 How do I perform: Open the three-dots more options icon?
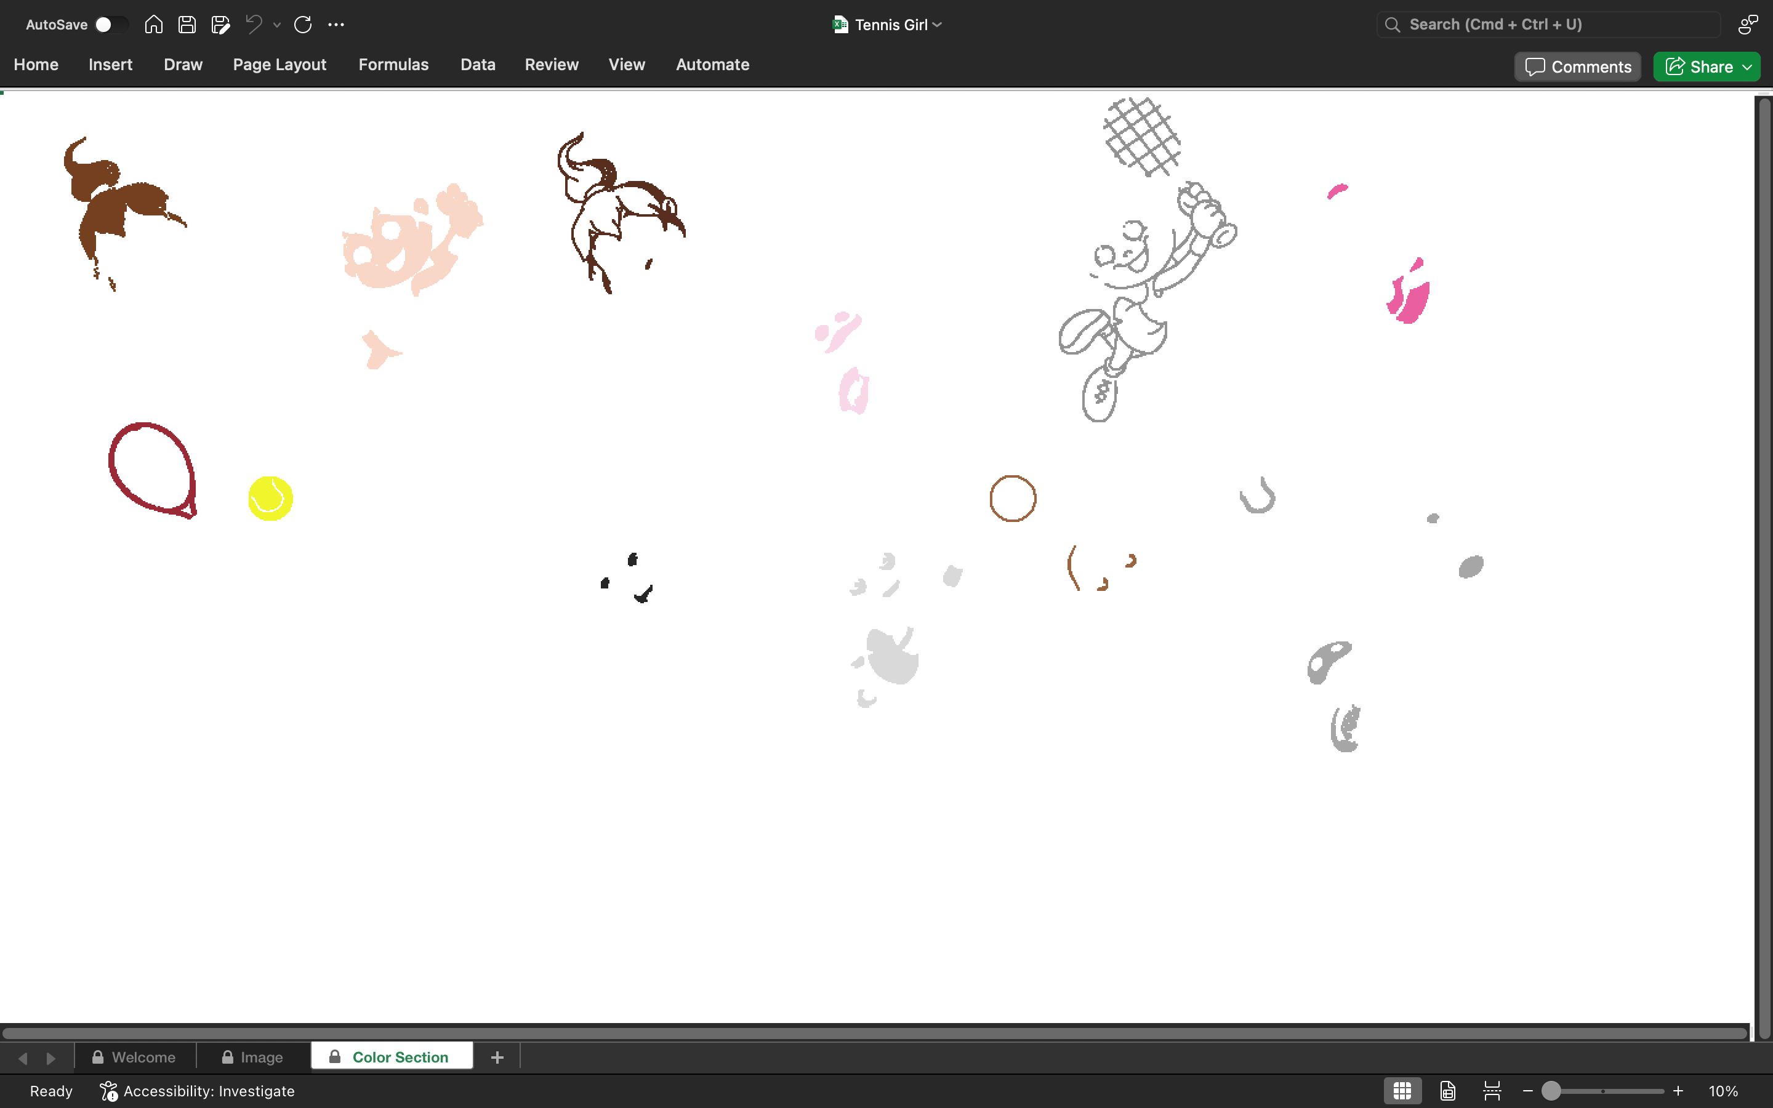click(336, 24)
